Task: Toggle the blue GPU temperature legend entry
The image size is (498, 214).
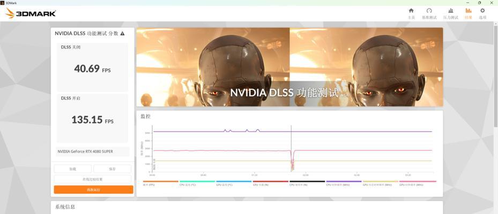Action: [234, 184]
